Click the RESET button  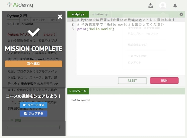[132, 81]
